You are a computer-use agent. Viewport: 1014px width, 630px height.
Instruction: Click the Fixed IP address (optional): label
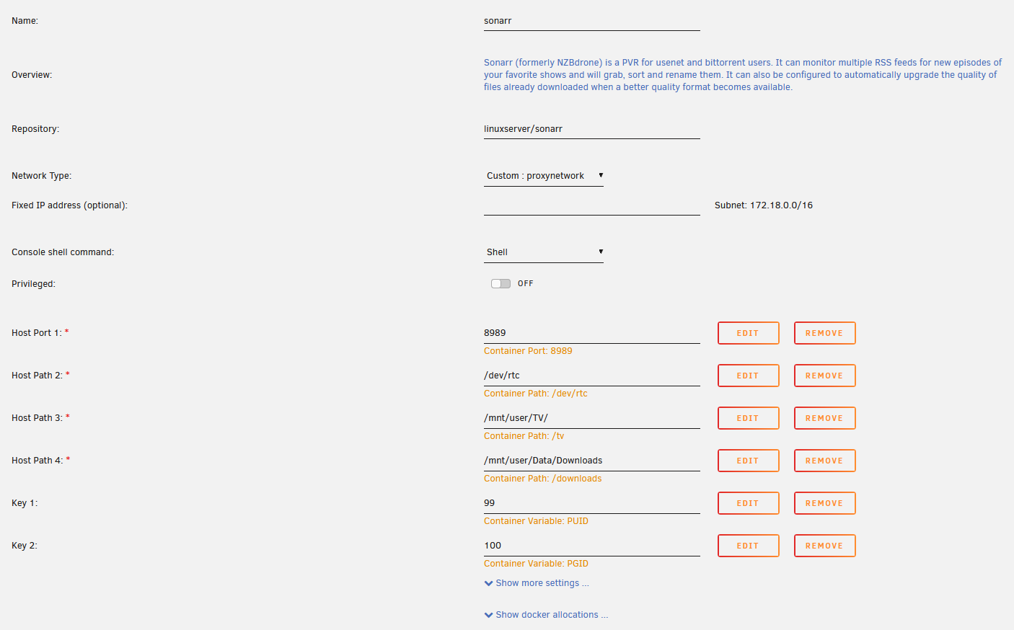tap(69, 205)
